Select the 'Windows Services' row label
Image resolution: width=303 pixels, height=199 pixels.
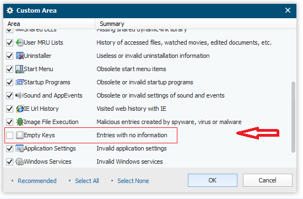[x=48, y=162]
